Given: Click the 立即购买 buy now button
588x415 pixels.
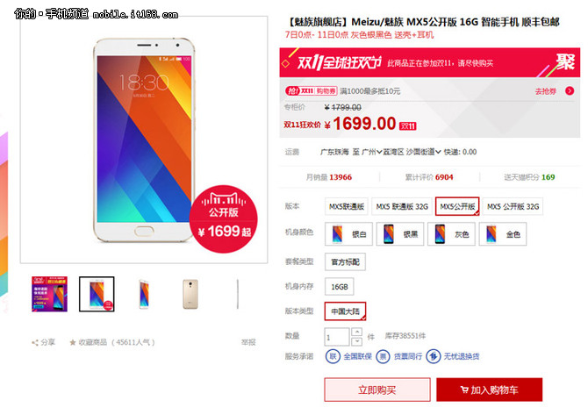Looking at the screenshot, I should pyautogui.click(x=377, y=390).
